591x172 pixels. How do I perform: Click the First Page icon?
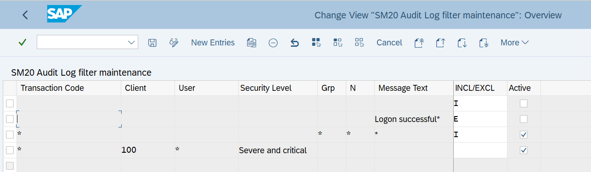(x=419, y=43)
